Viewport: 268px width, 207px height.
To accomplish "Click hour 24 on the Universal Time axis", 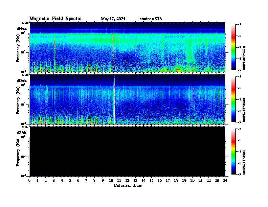I will (x=225, y=181).
